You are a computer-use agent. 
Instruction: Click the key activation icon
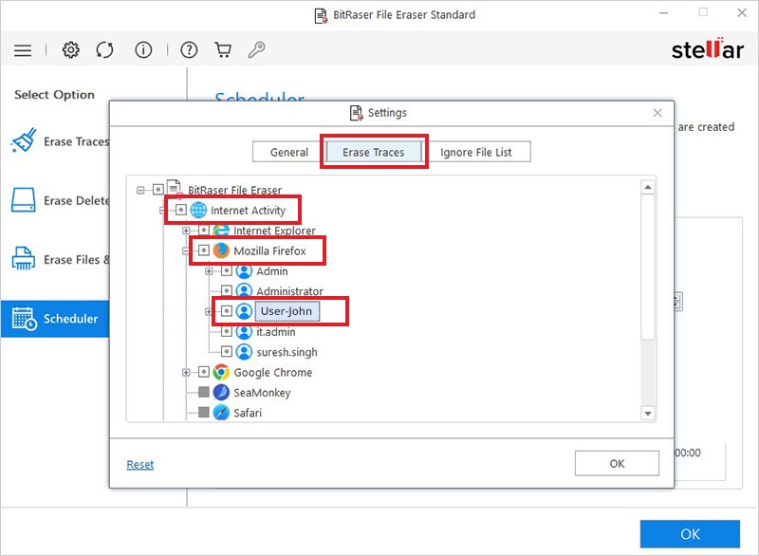pos(256,49)
